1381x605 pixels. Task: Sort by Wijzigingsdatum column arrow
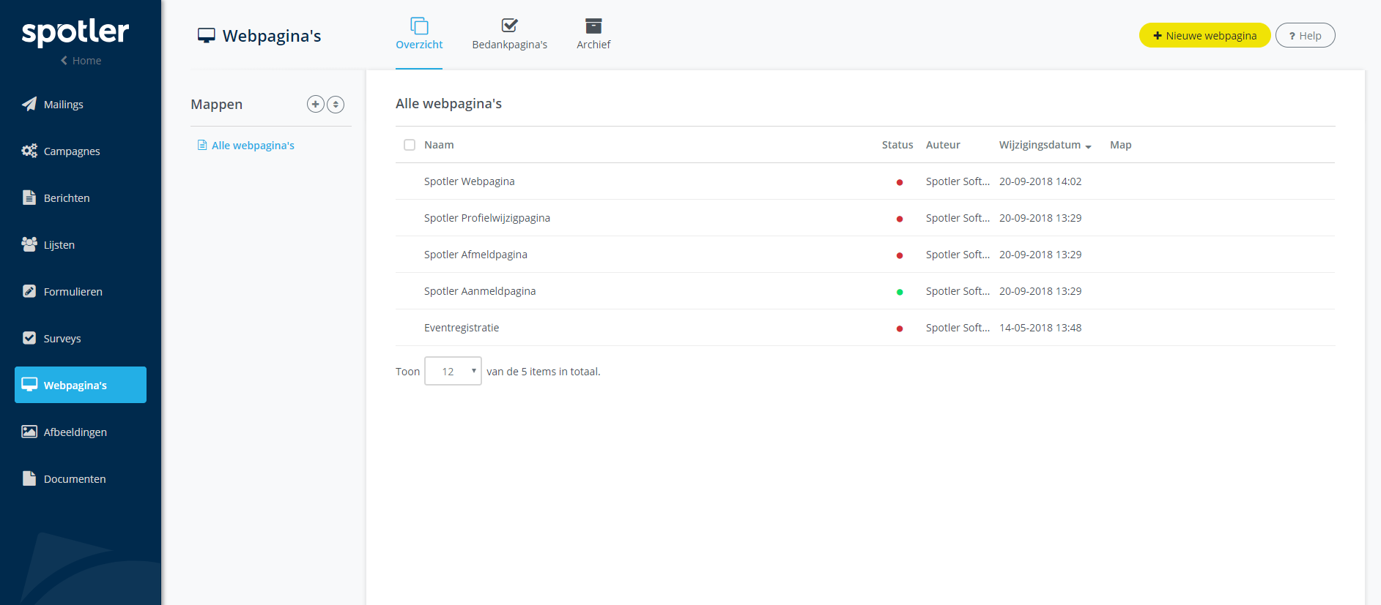click(x=1088, y=146)
